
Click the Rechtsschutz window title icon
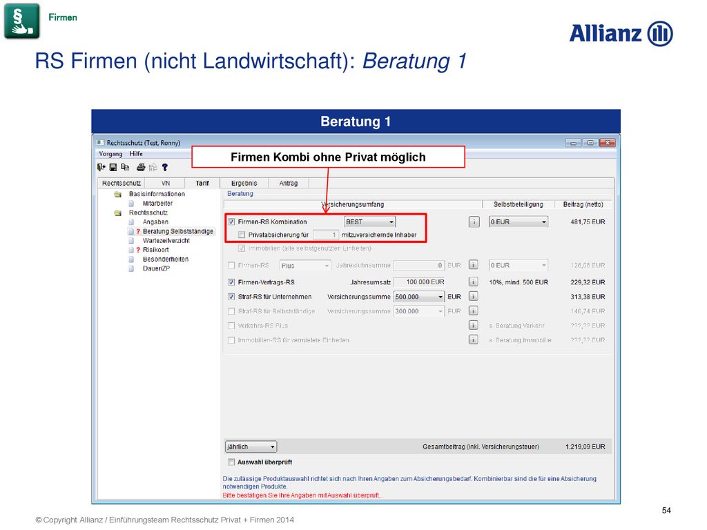pos(100,142)
